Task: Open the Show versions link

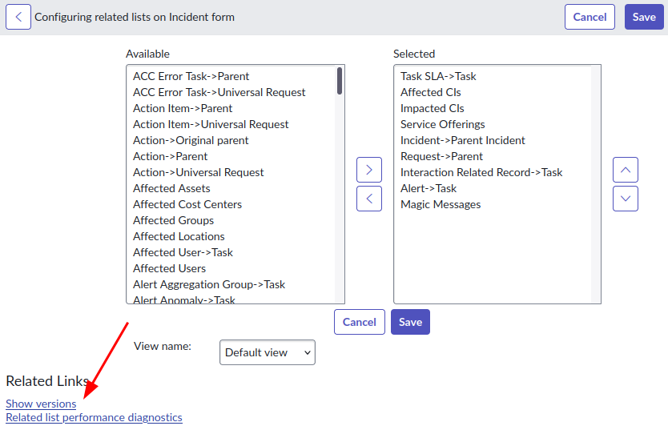Action: pos(41,404)
